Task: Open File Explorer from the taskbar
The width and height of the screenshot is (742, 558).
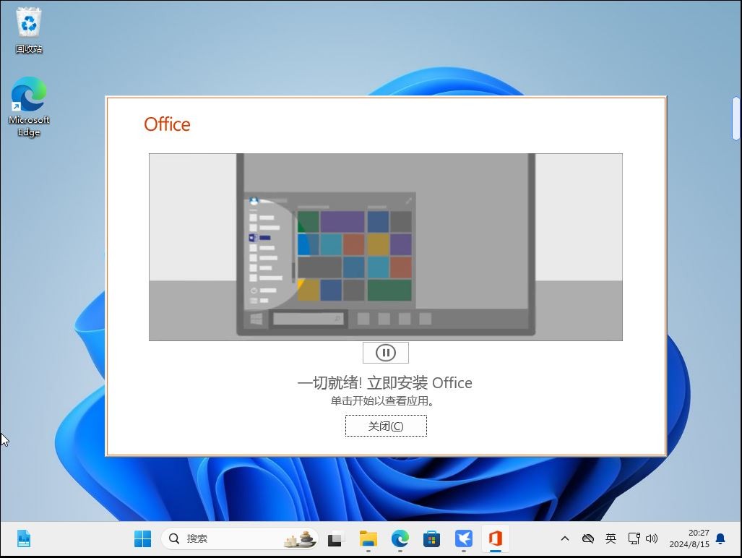Action: 368,538
